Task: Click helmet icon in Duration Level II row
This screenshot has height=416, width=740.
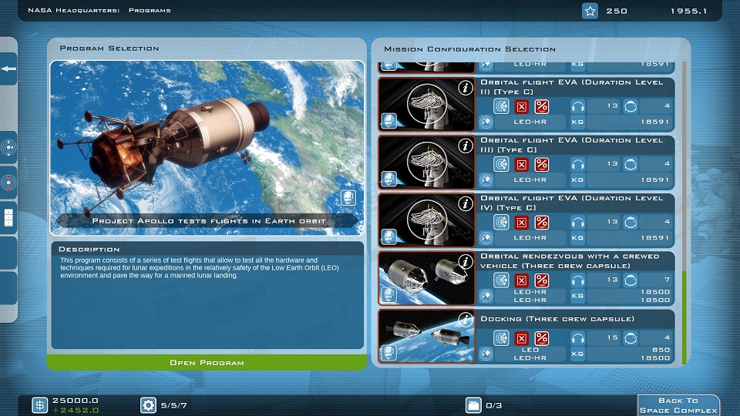Action: pos(631,106)
